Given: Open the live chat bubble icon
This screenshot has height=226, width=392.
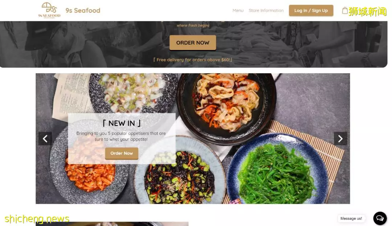Looking at the screenshot, I should pos(380,218).
